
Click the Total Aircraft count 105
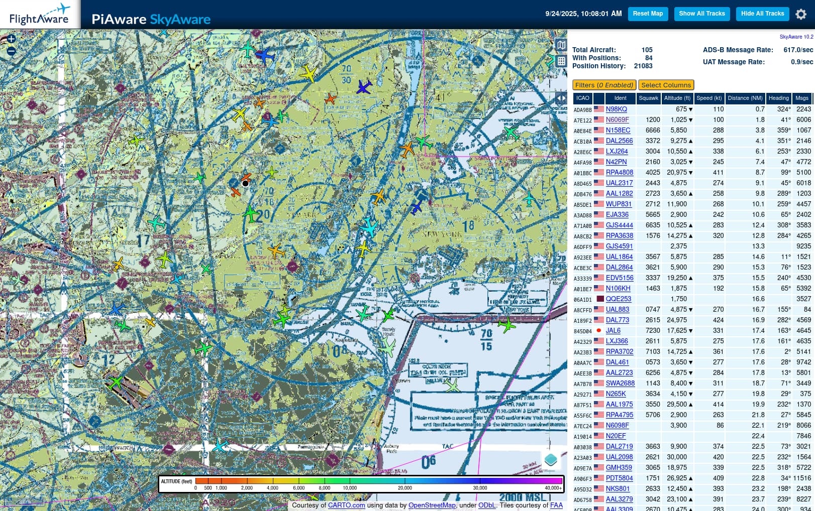tap(647, 50)
